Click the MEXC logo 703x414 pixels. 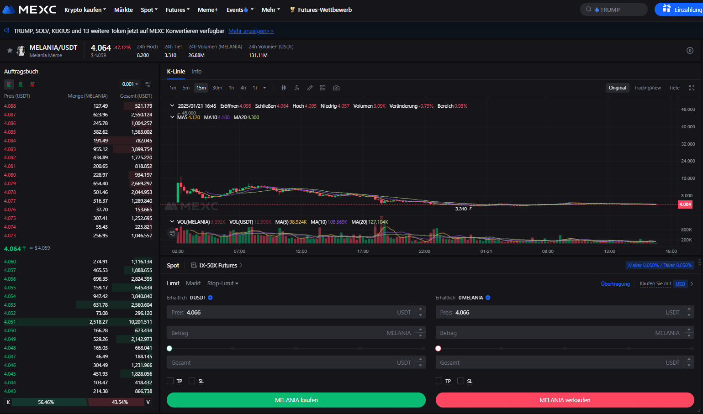click(30, 10)
